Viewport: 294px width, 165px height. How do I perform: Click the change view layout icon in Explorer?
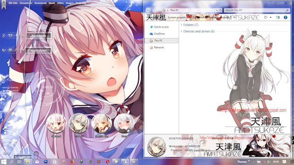point(266,17)
